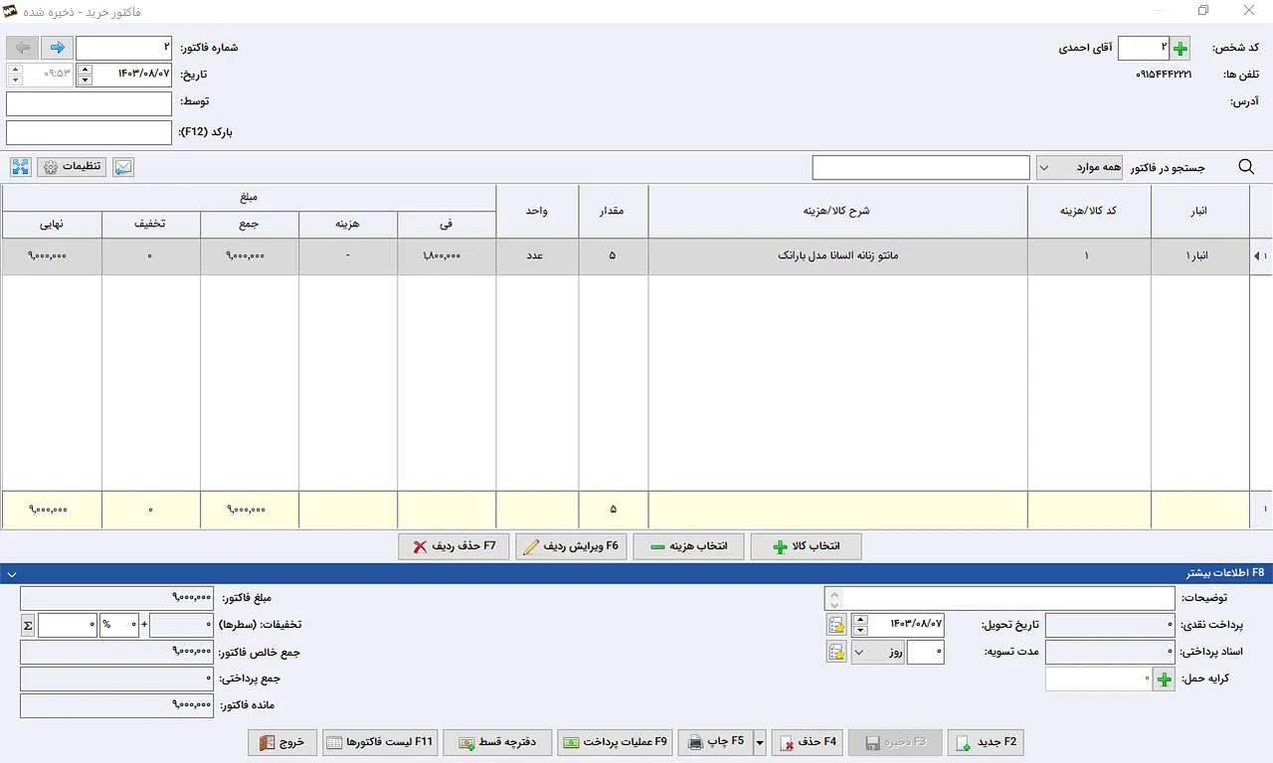Click the توسط input field
This screenshot has width=1273, height=763.
[x=90, y=103]
